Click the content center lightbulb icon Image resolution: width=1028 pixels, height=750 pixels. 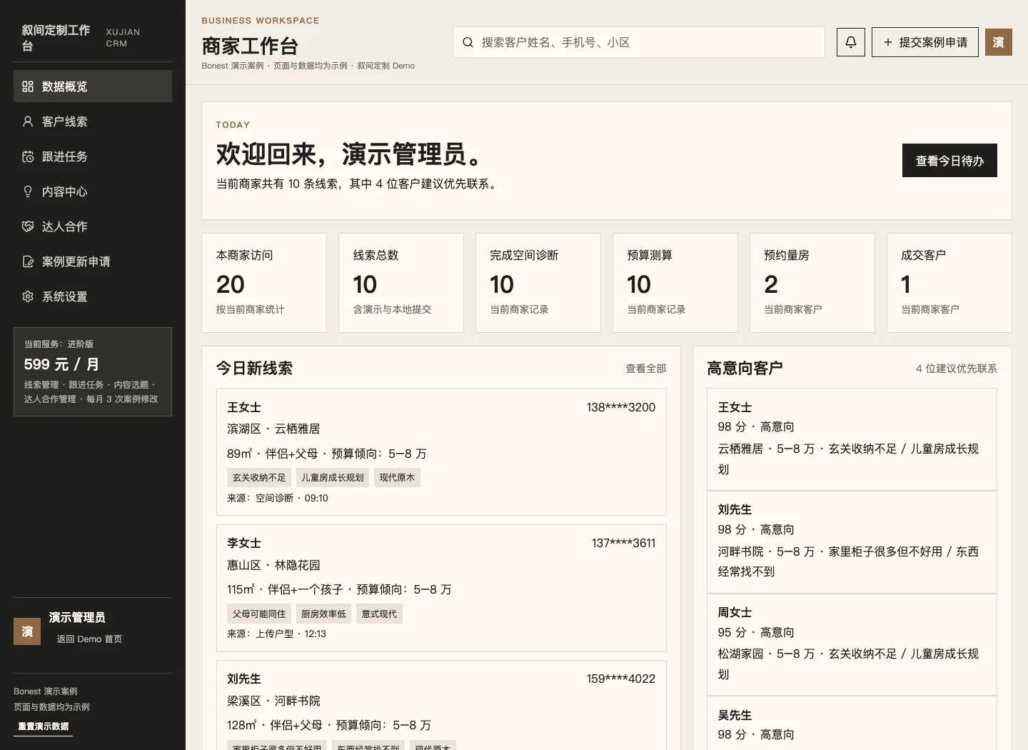point(28,191)
